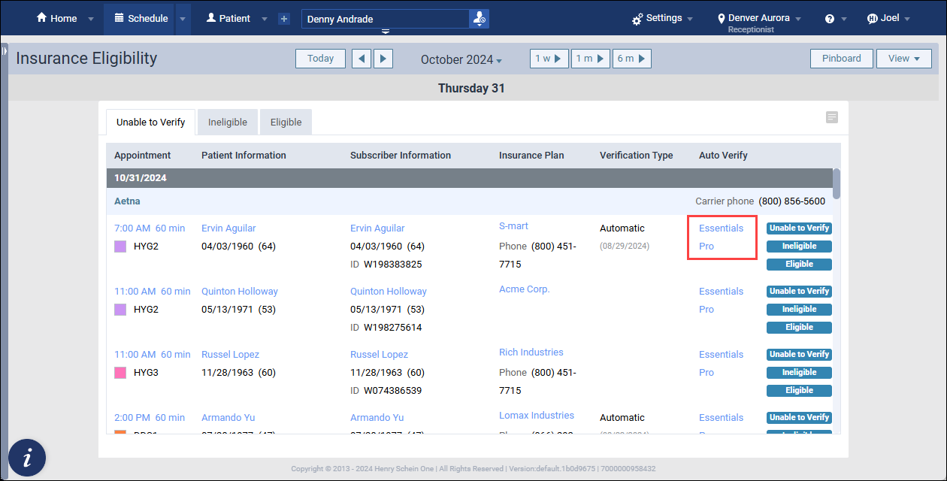Click the round info icon at bottom left
Screen dimensions: 947x481
tap(27, 457)
